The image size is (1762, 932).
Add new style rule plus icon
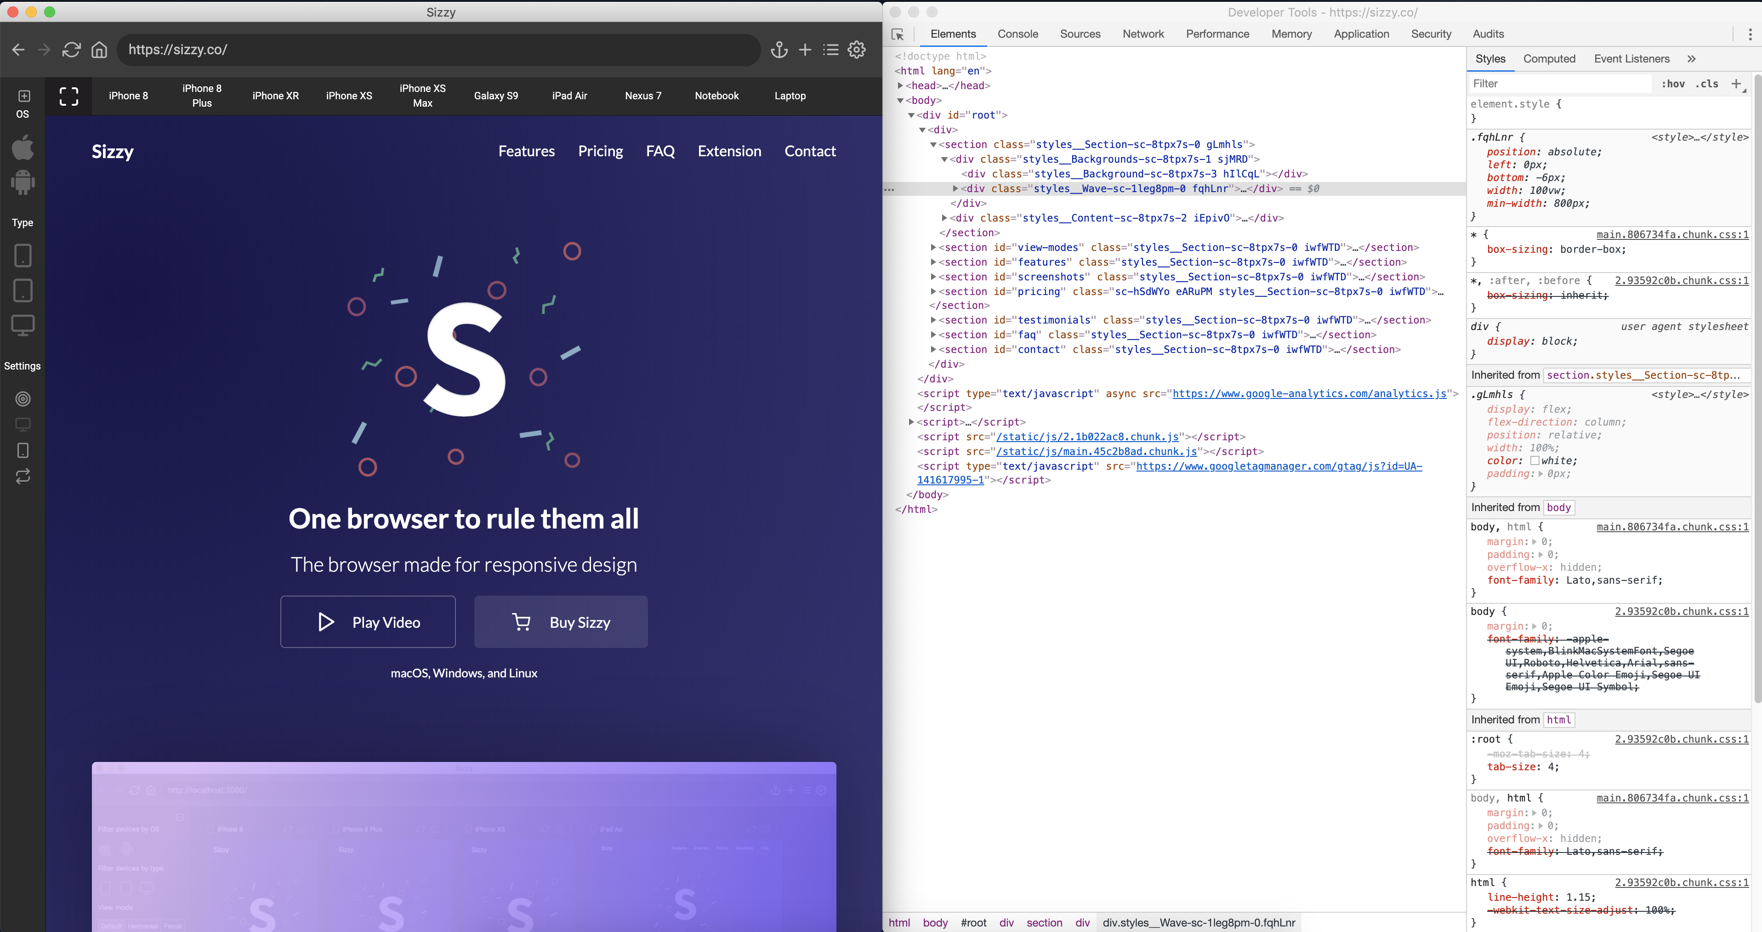coord(1736,84)
